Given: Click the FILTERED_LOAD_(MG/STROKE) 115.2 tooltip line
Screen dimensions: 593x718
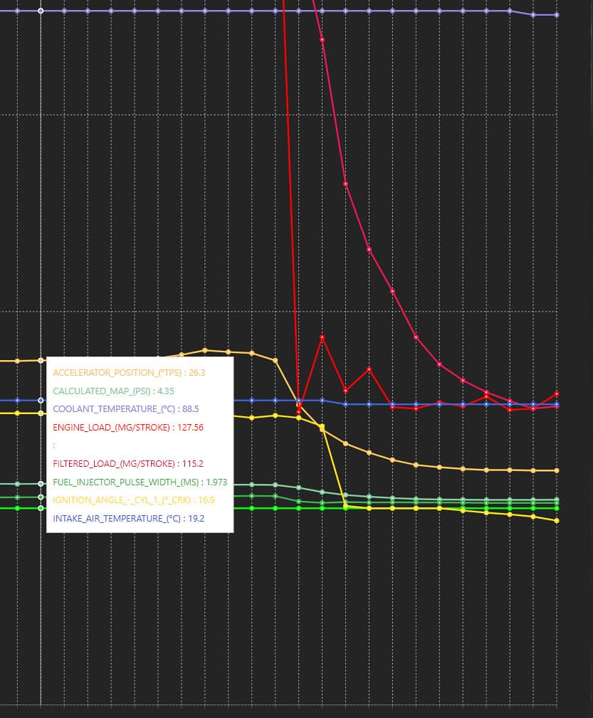Looking at the screenshot, I should coord(128,463).
